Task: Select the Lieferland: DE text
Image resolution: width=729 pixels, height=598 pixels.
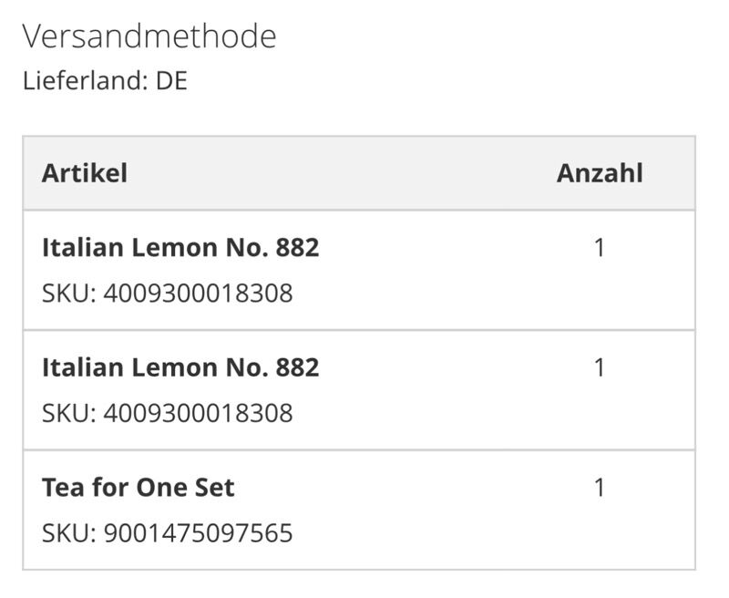Action: 105,80
